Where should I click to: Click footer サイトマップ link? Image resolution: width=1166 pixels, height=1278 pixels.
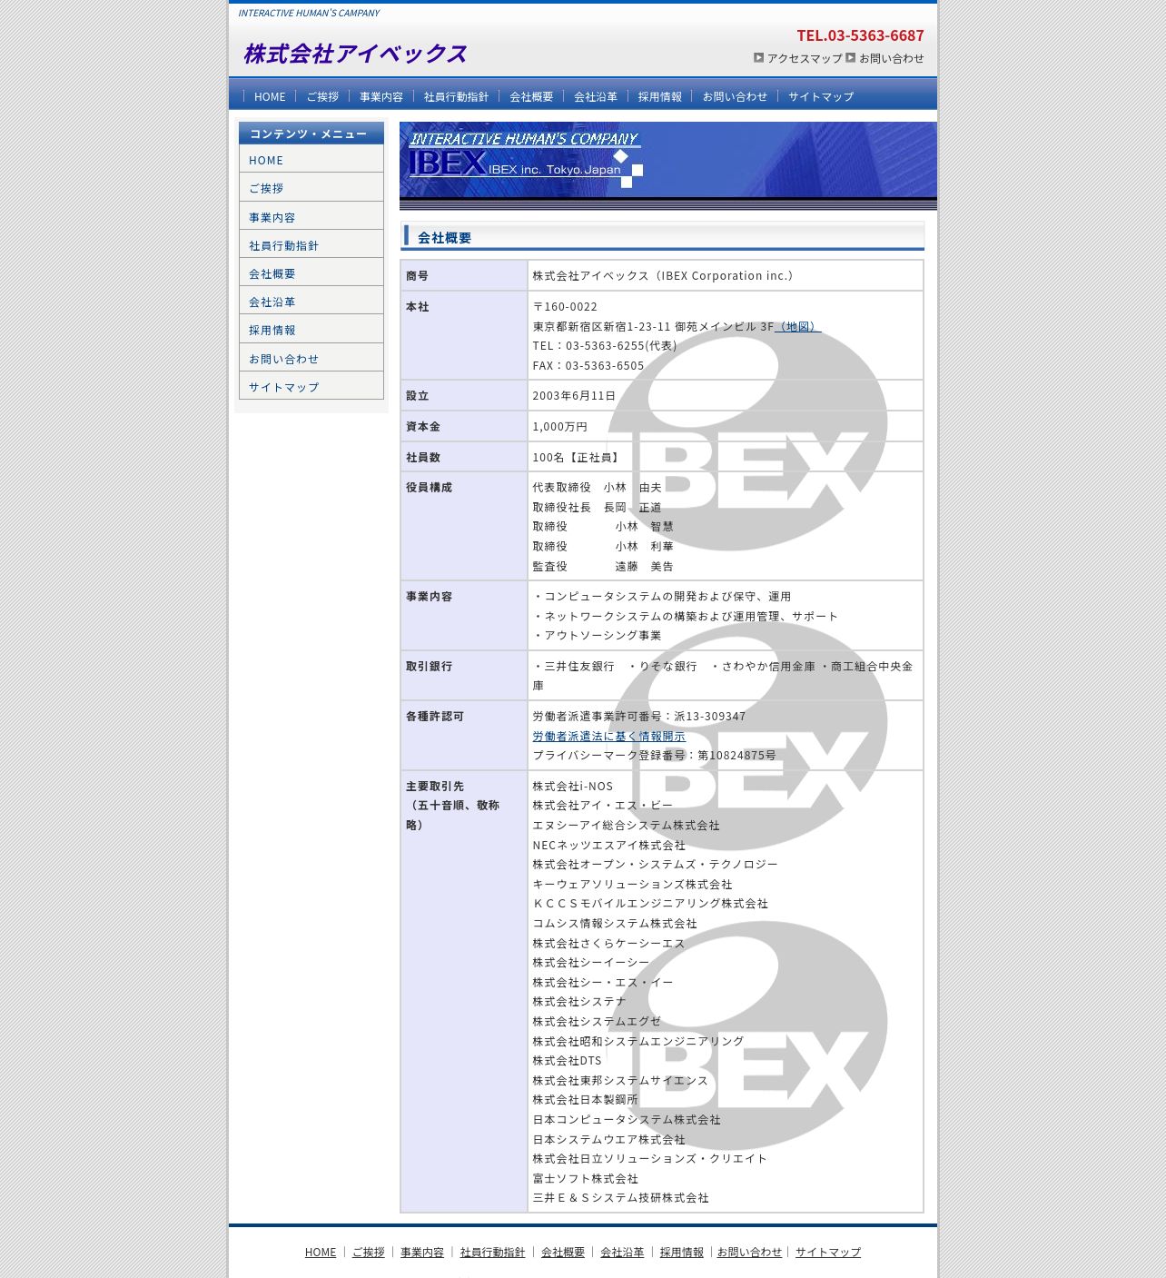[x=828, y=1252]
